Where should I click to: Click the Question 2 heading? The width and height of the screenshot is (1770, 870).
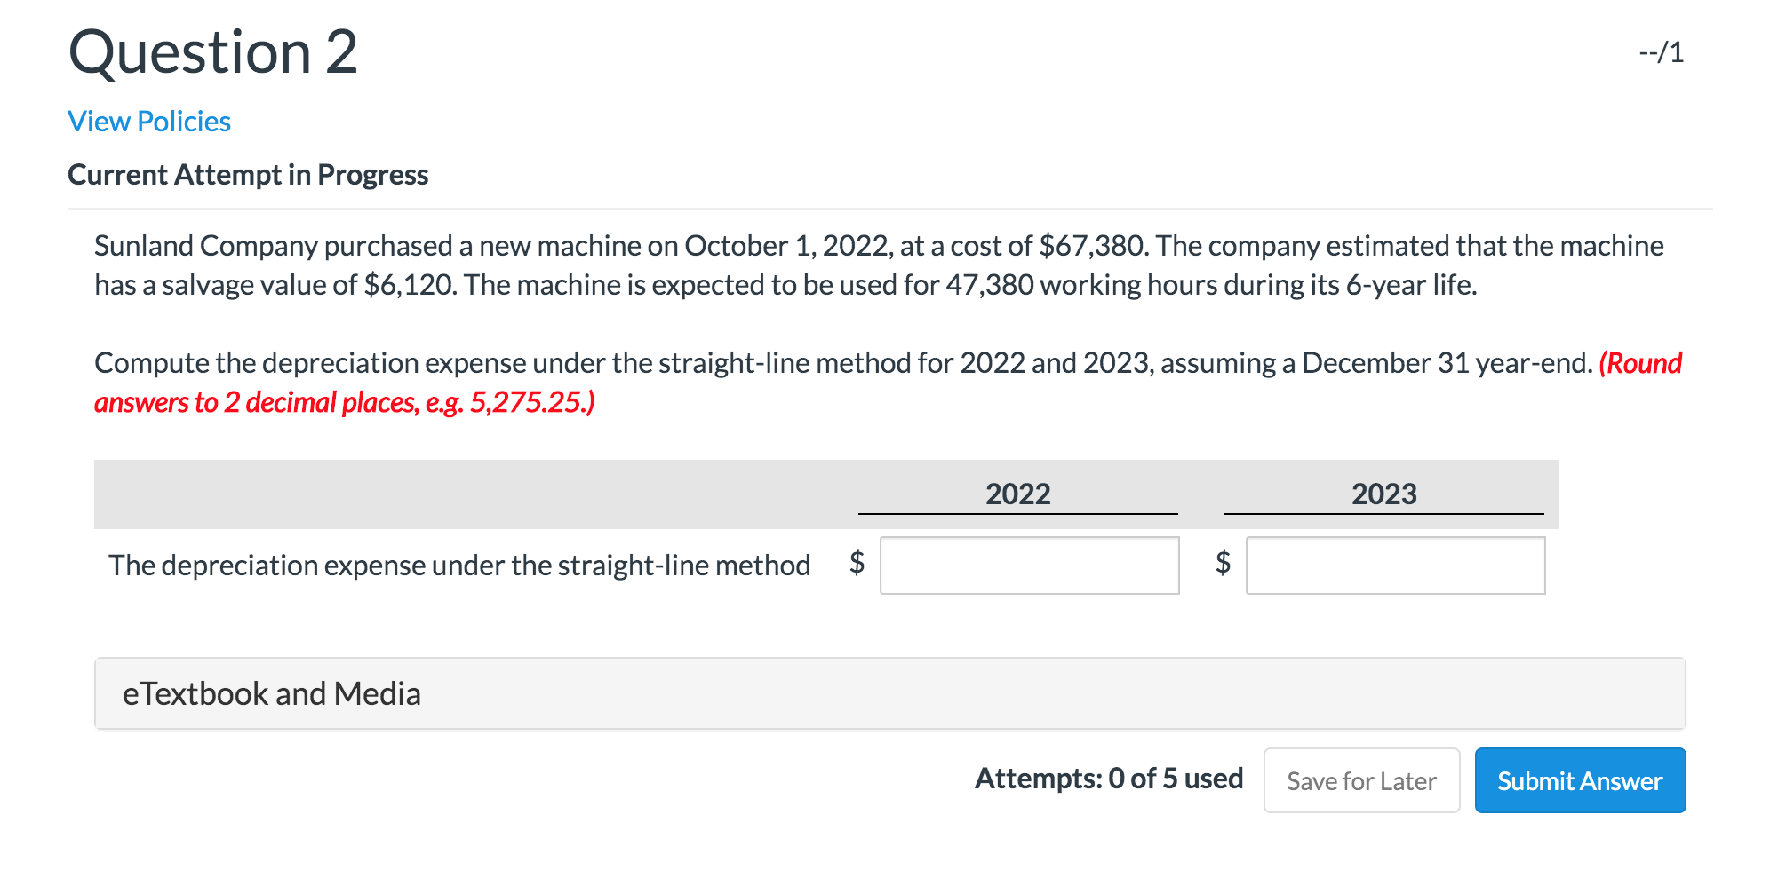[x=214, y=53]
